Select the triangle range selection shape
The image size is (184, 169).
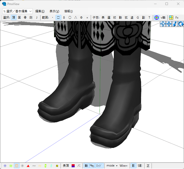pyautogui.click(x=75, y=18)
